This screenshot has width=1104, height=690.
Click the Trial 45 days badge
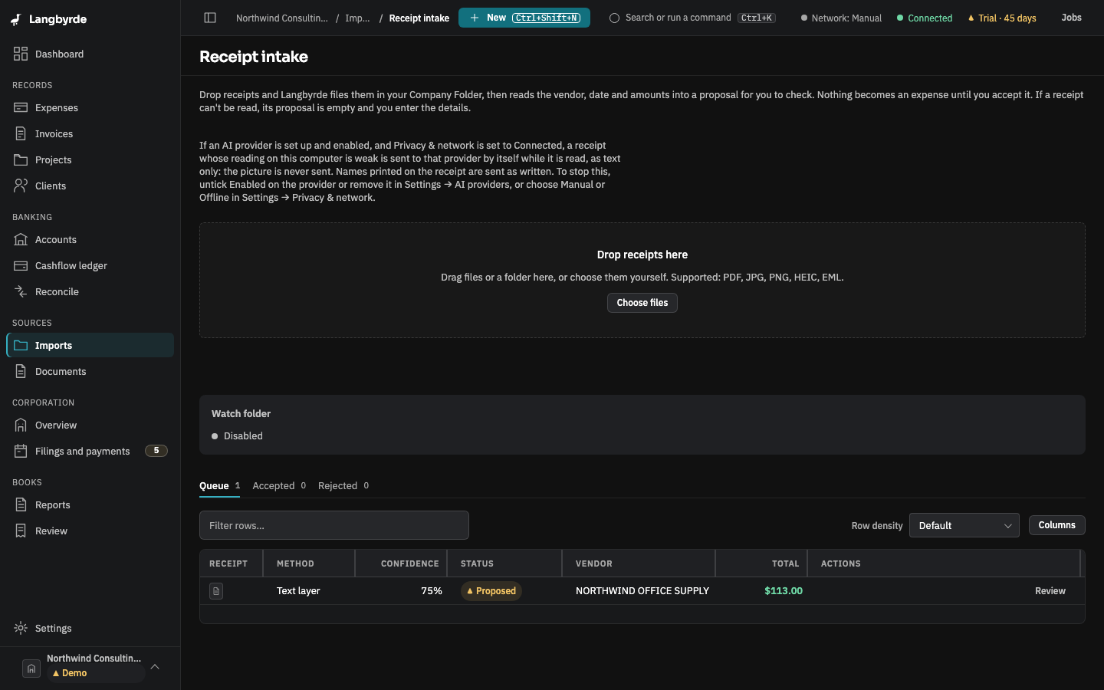pos(1002,18)
